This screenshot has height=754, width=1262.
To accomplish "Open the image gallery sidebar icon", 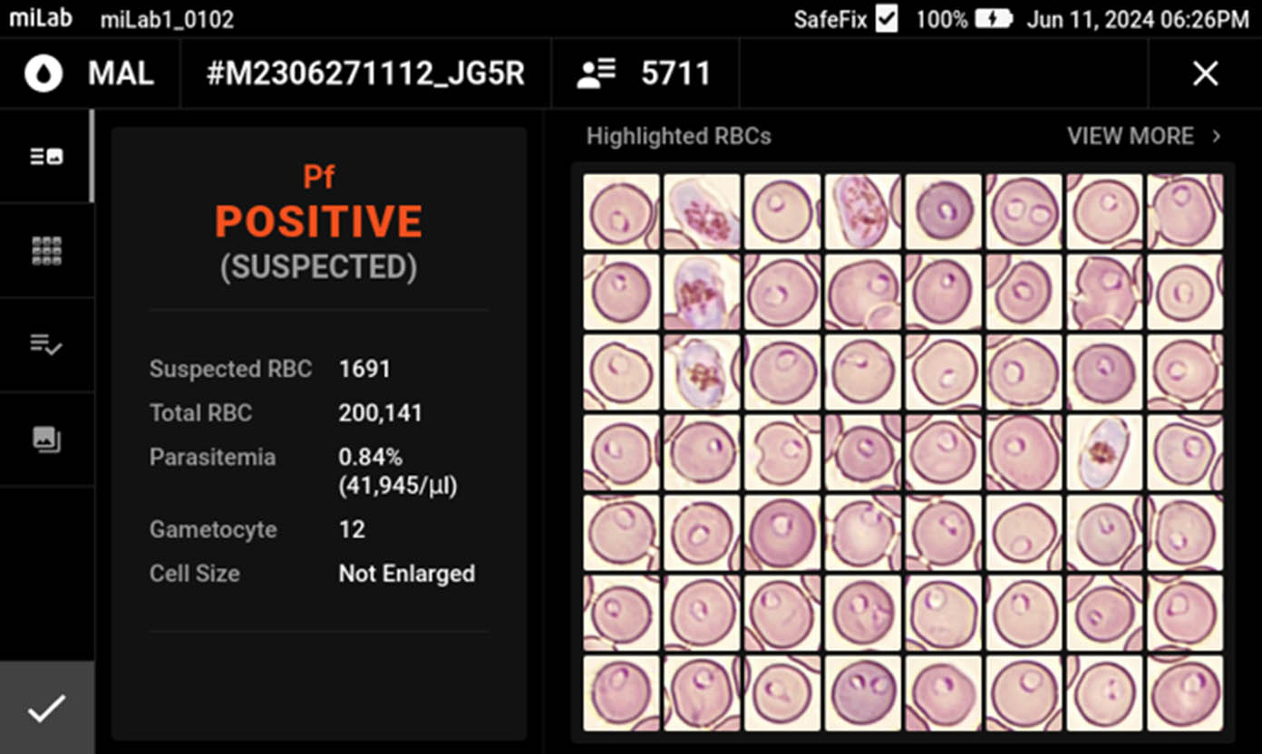I will (46, 440).
